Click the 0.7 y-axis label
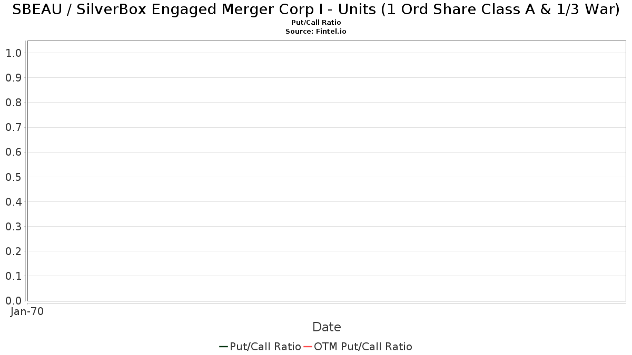 click(x=13, y=127)
